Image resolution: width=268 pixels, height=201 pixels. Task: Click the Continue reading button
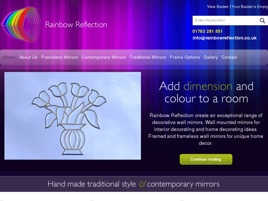206,159
